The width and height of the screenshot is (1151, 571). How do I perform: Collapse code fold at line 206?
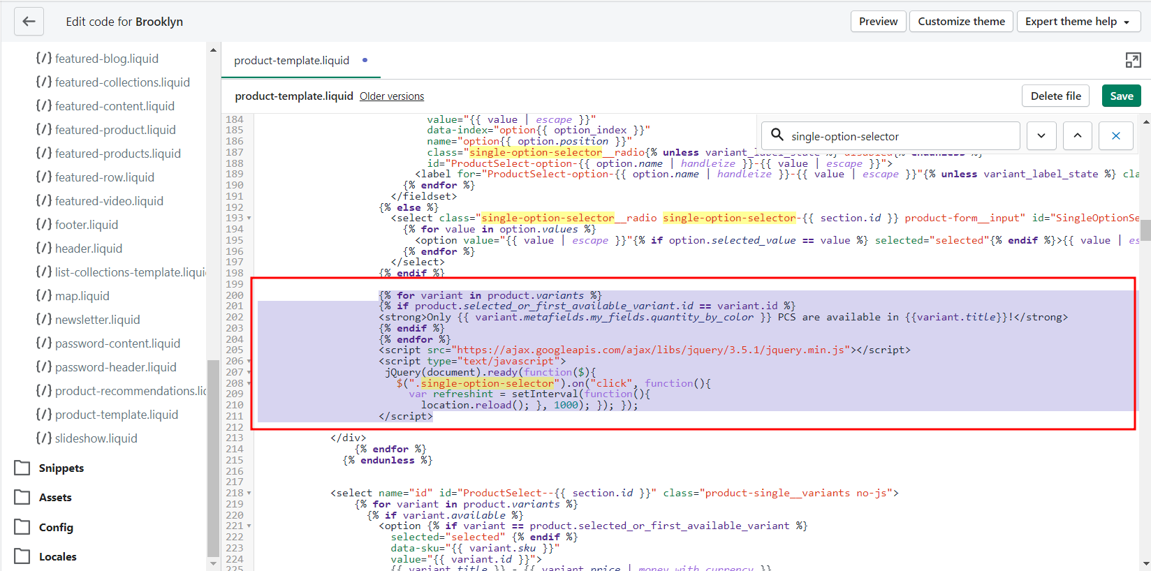pyautogui.click(x=249, y=362)
